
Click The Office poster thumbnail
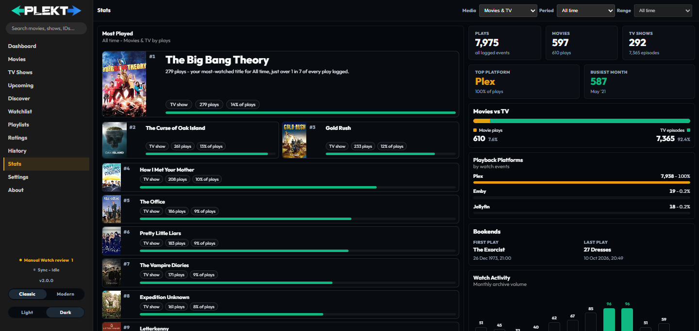[x=112, y=209]
